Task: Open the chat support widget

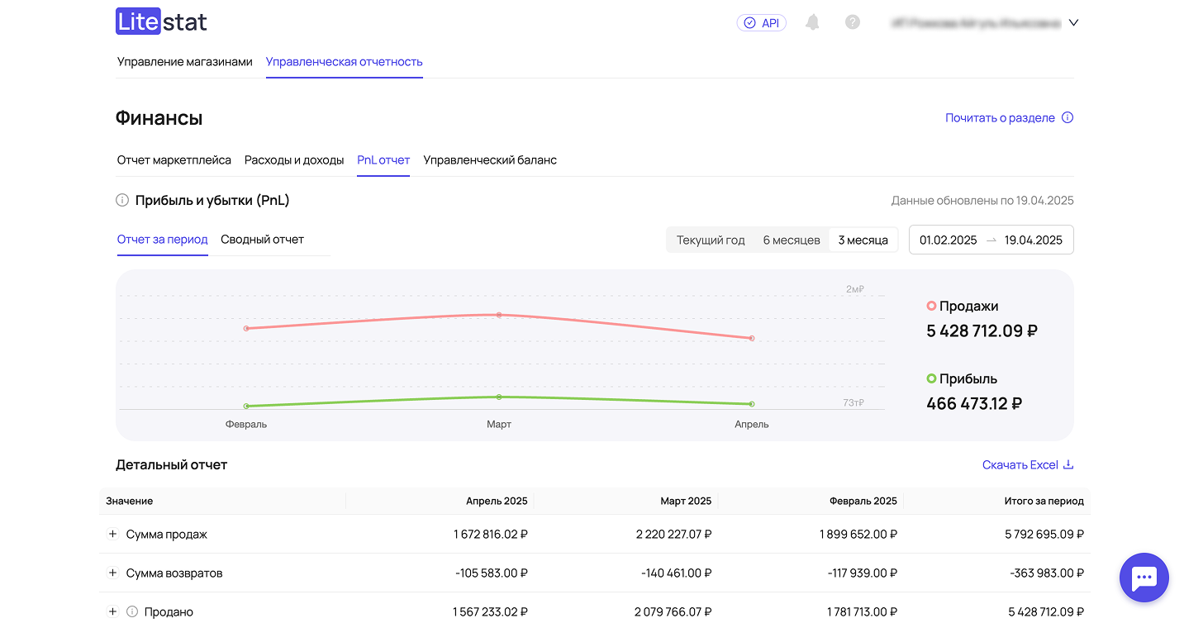Action: [1144, 578]
